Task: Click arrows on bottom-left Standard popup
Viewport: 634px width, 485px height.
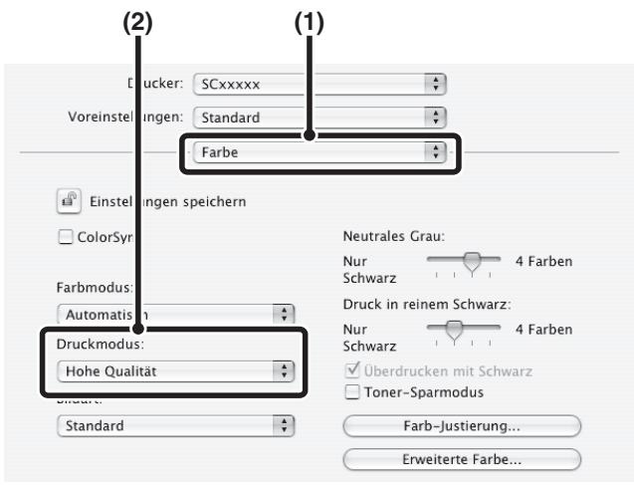Action: [284, 425]
